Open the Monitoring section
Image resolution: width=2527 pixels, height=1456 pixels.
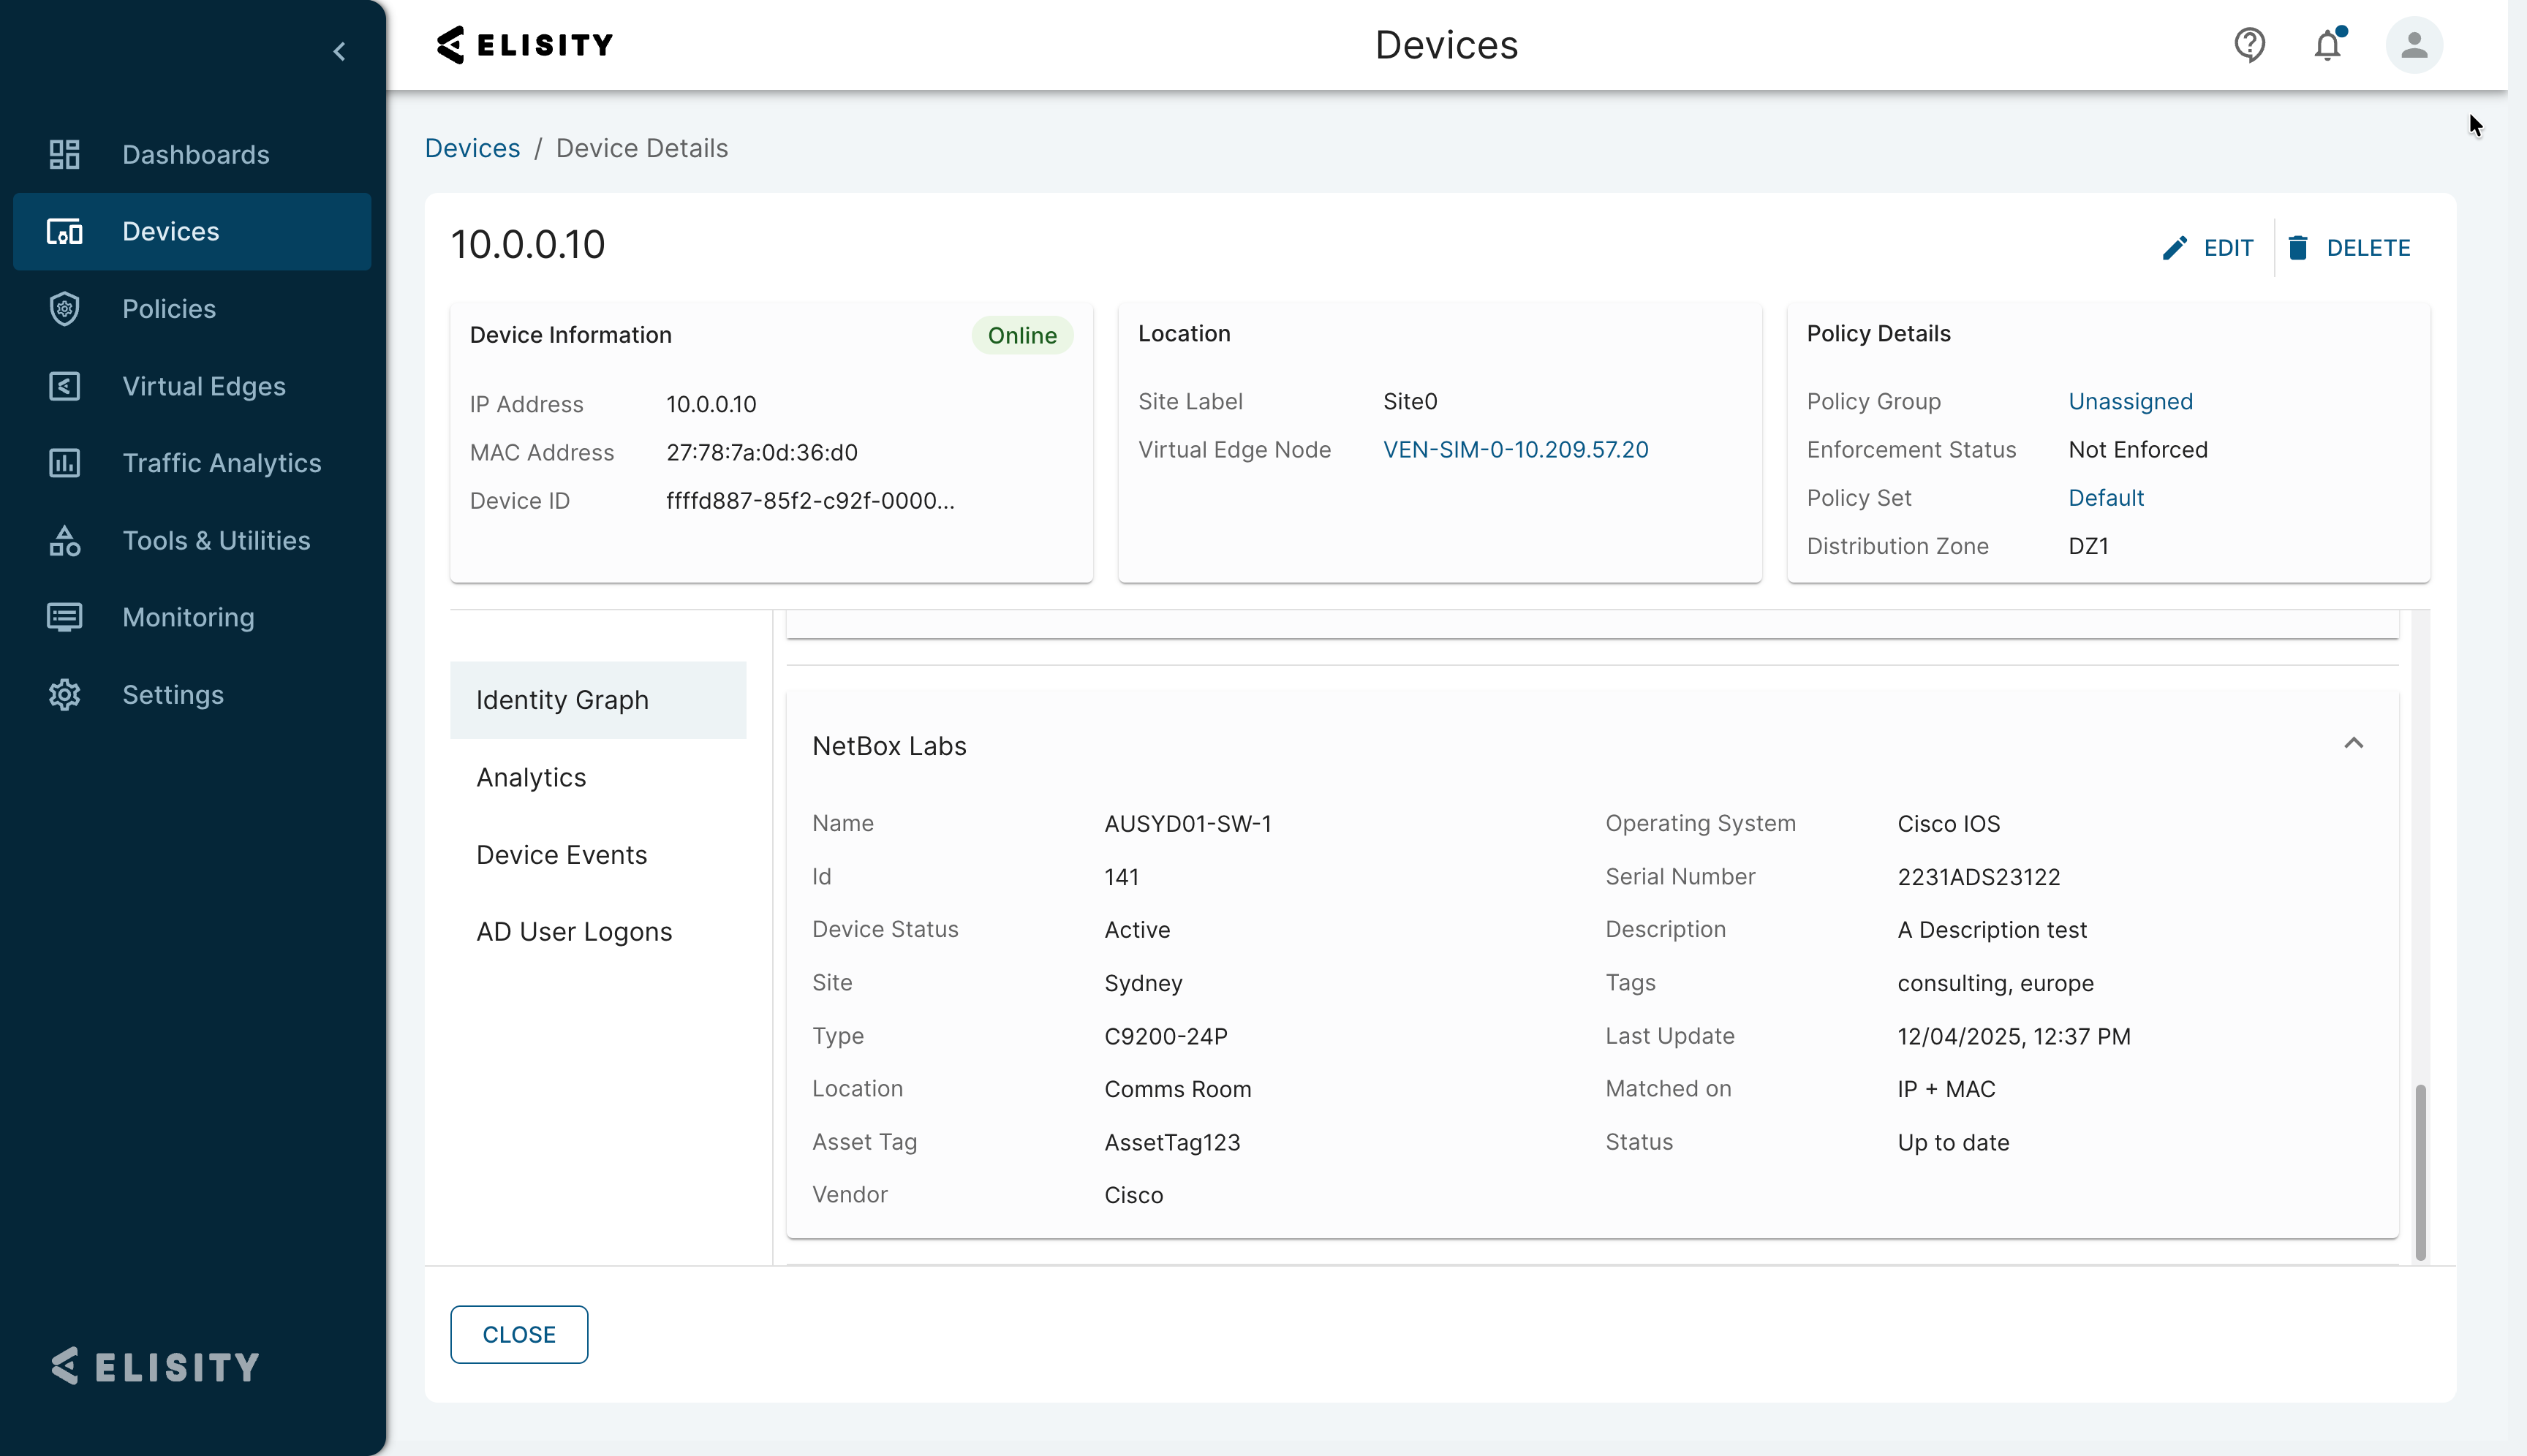point(188,617)
